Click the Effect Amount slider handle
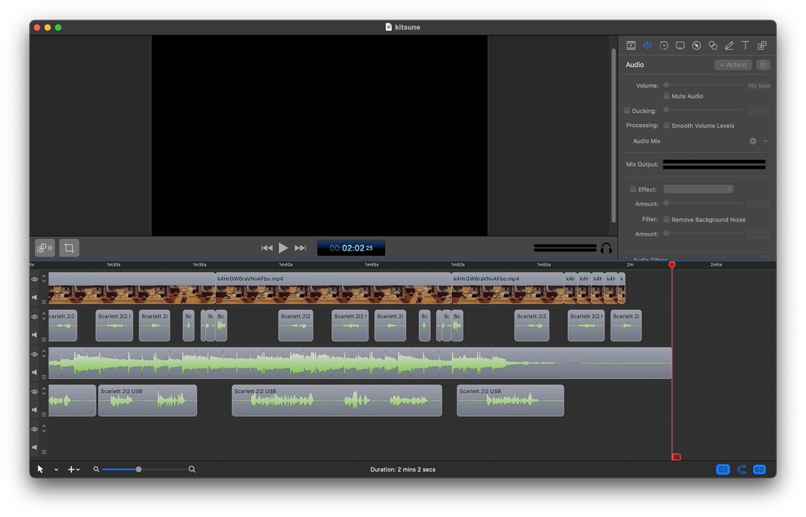The height and width of the screenshot is (517, 806). coord(666,203)
